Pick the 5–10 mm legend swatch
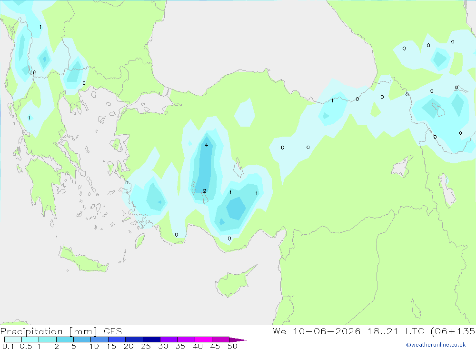The width and height of the screenshot is (476, 349). 82,339
